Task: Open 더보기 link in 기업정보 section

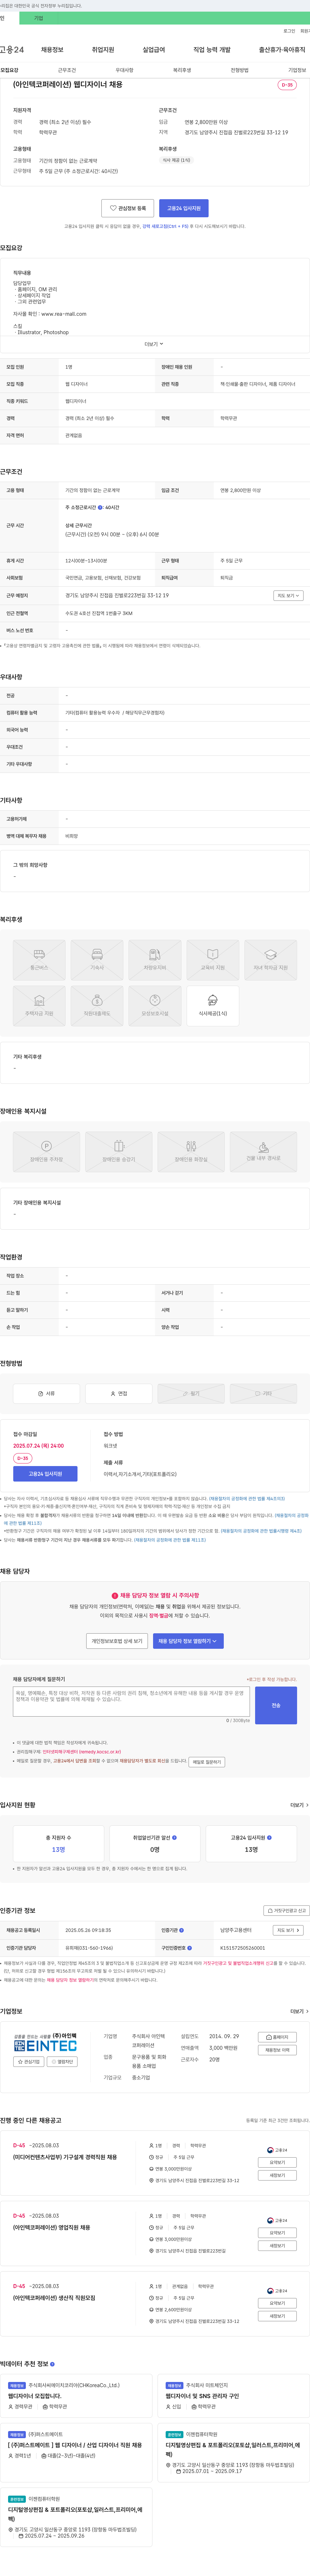Action: 299,2011
